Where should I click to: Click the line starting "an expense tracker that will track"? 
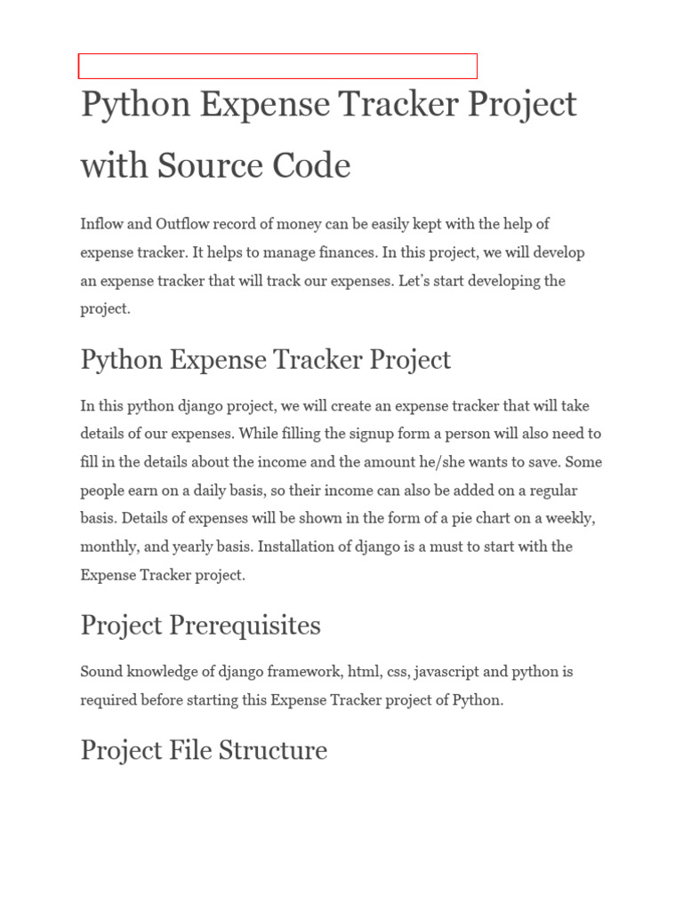point(322,281)
